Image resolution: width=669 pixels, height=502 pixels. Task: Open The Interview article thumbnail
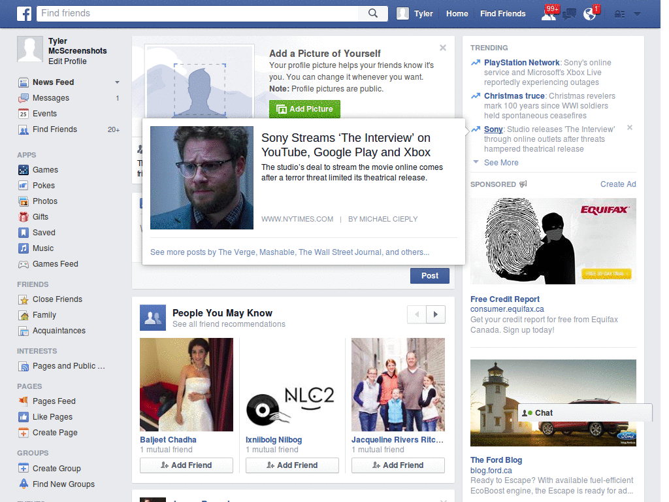tap(202, 178)
